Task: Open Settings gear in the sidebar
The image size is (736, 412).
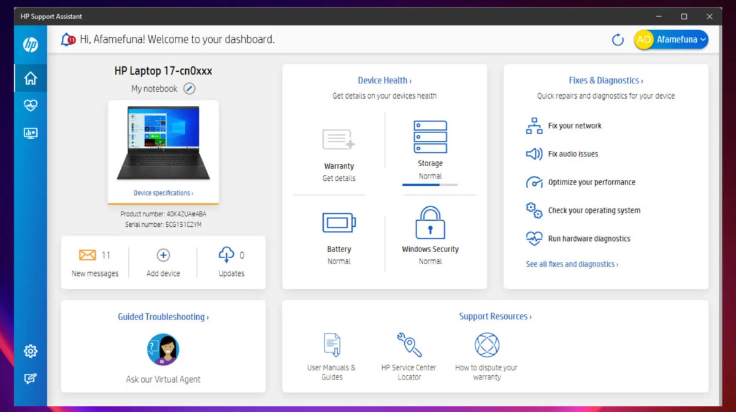Action: point(31,351)
